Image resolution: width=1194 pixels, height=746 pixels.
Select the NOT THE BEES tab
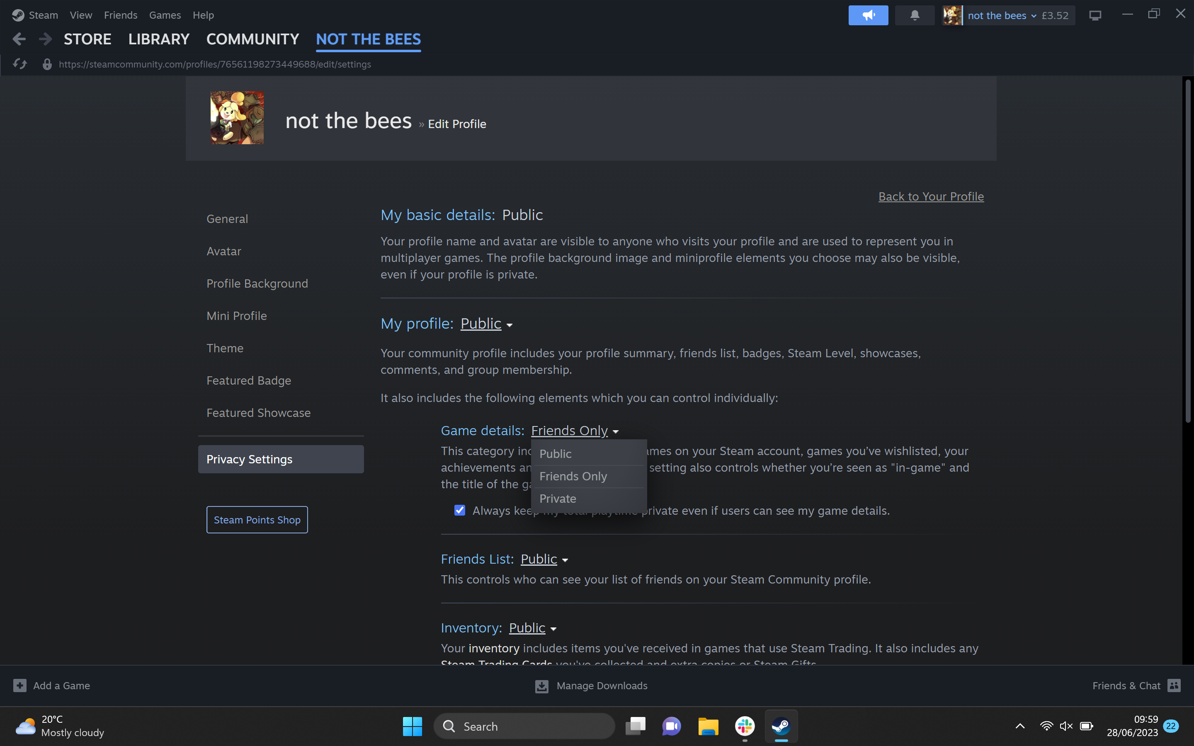(x=369, y=39)
